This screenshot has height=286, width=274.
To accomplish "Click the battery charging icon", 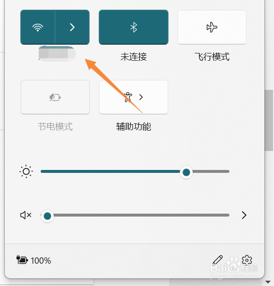I will click(x=22, y=260).
